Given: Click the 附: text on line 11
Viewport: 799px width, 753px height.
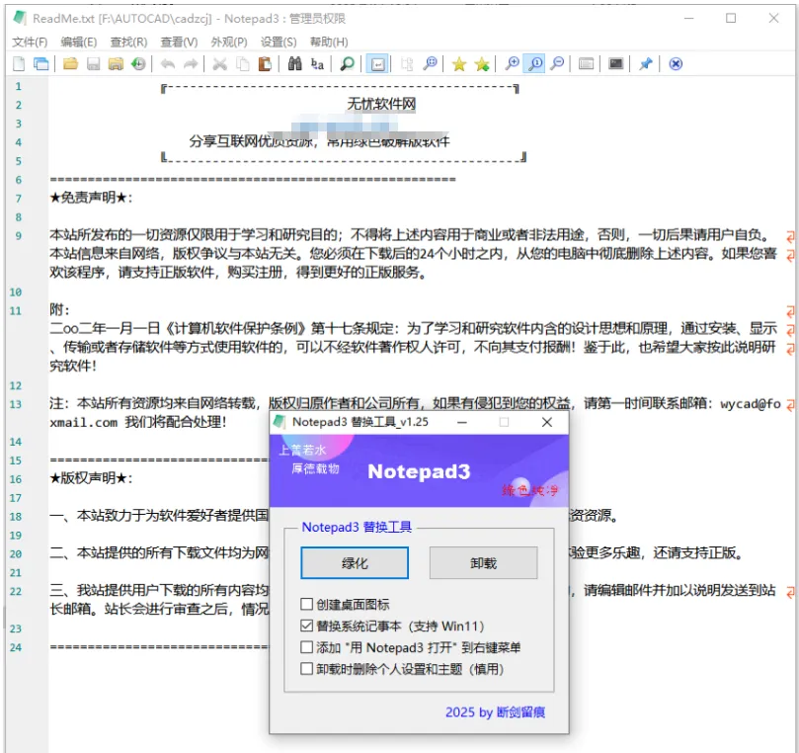Looking at the screenshot, I should point(59,309).
